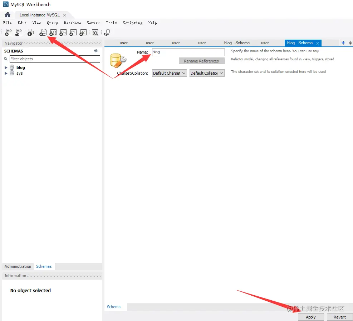Switch to the Administration tab

point(18,266)
